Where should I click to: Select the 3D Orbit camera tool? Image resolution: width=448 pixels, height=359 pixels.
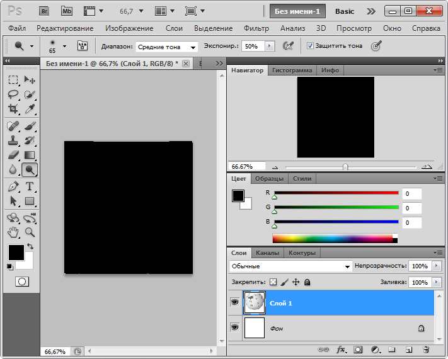pos(30,218)
